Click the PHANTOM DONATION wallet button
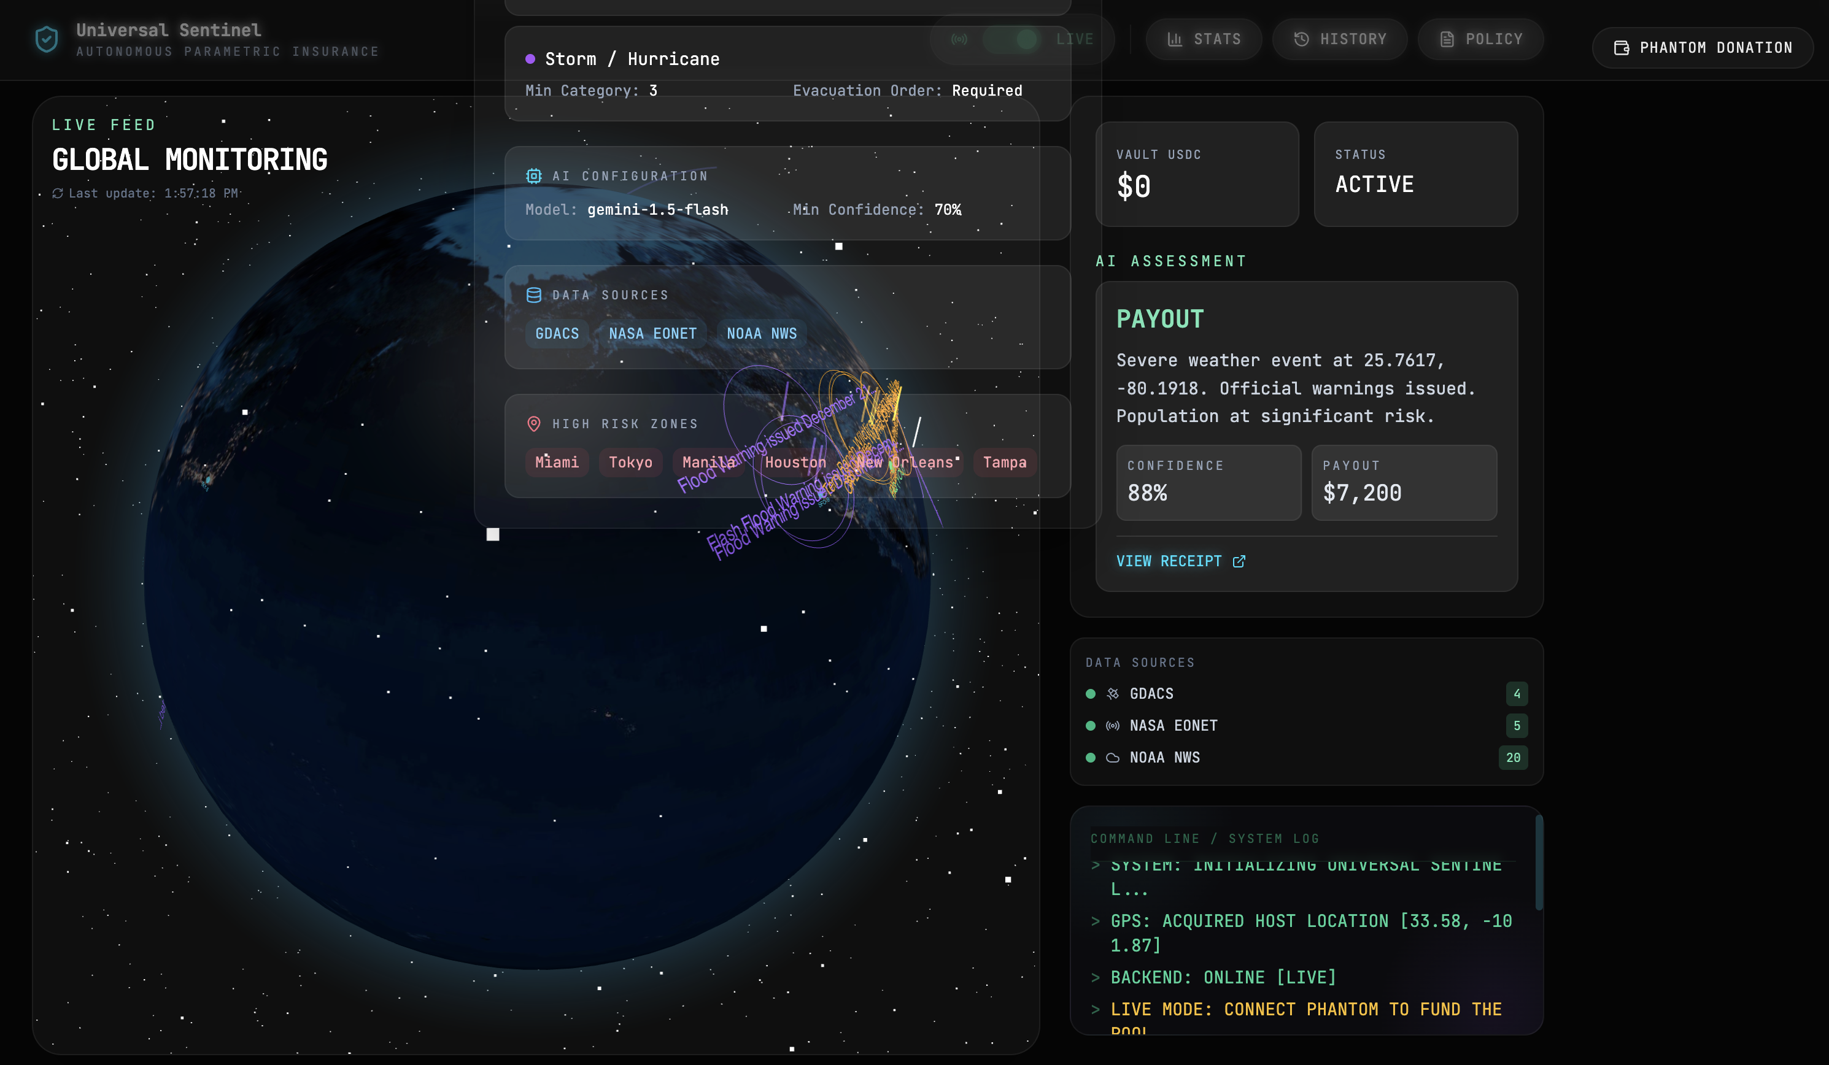 click(1703, 48)
